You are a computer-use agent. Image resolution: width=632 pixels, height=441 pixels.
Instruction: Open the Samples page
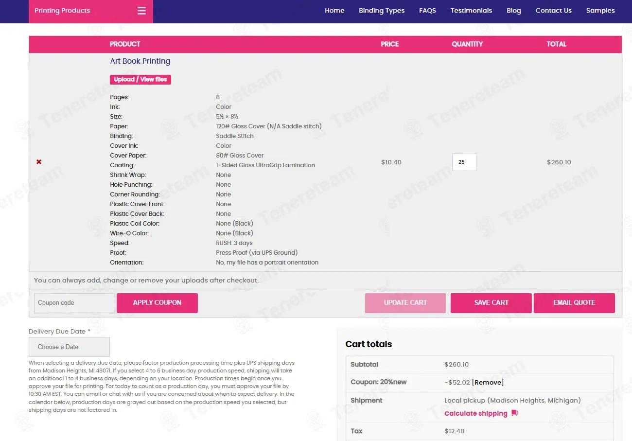[600, 11]
